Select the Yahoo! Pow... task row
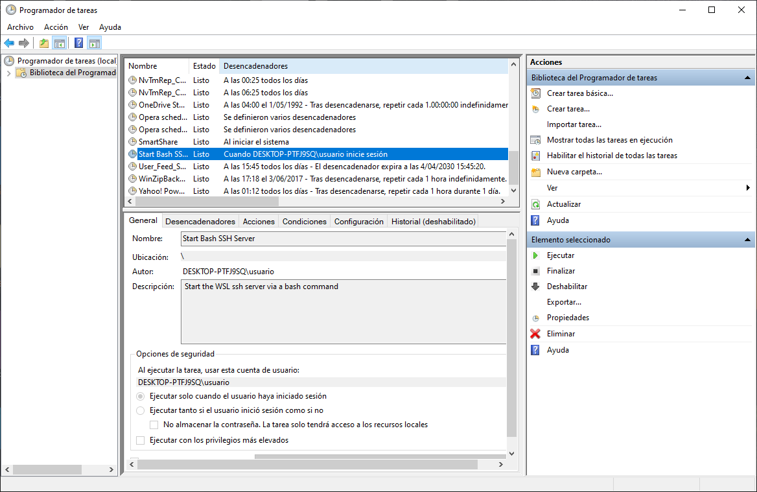This screenshot has height=492, width=757. coord(318,191)
